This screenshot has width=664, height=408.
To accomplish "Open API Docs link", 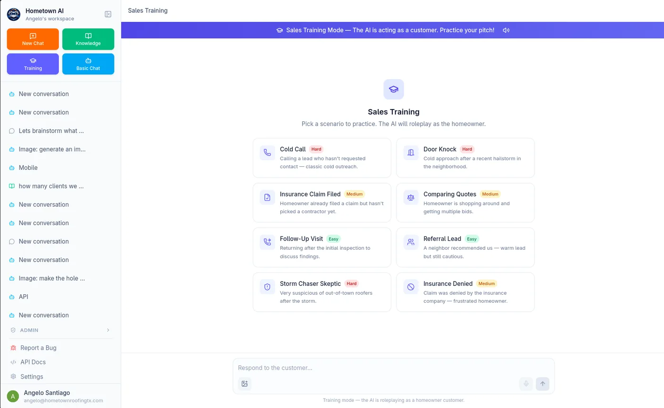I will pyautogui.click(x=33, y=362).
